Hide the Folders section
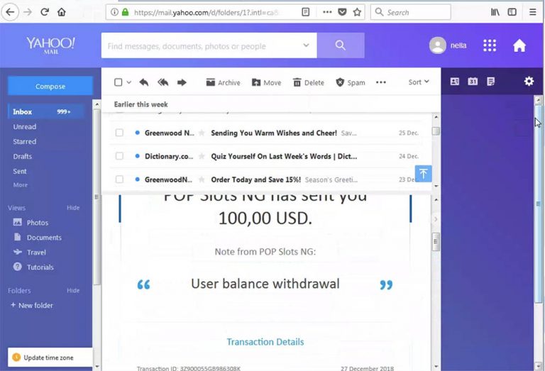This screenshot has height=371, width=545. pyautogui.click(x=73, y=290)
